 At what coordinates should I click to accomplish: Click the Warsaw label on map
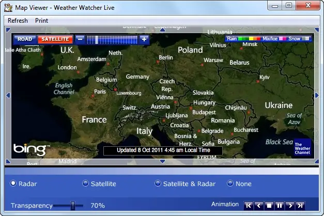click(x=213, y=60)
